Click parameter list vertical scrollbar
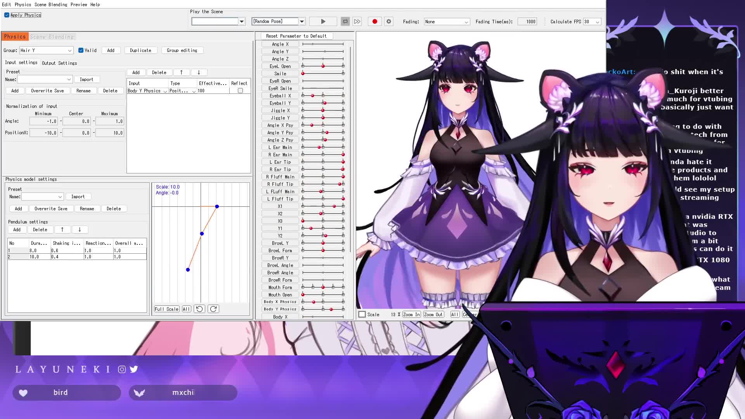This screenshot has height=419, width=745. [351, 149]
